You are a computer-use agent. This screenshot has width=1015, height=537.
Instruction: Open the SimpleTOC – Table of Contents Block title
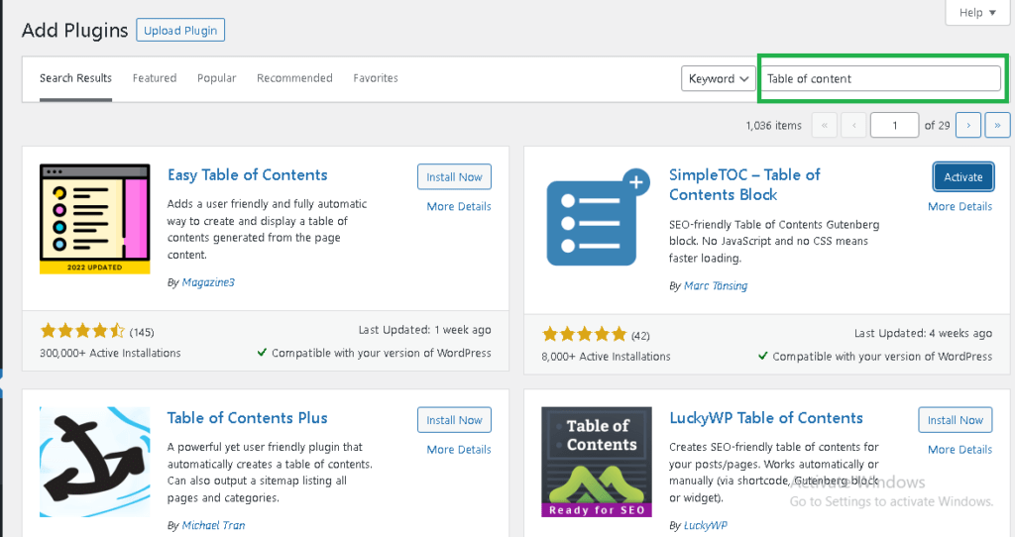click(744, 185)
